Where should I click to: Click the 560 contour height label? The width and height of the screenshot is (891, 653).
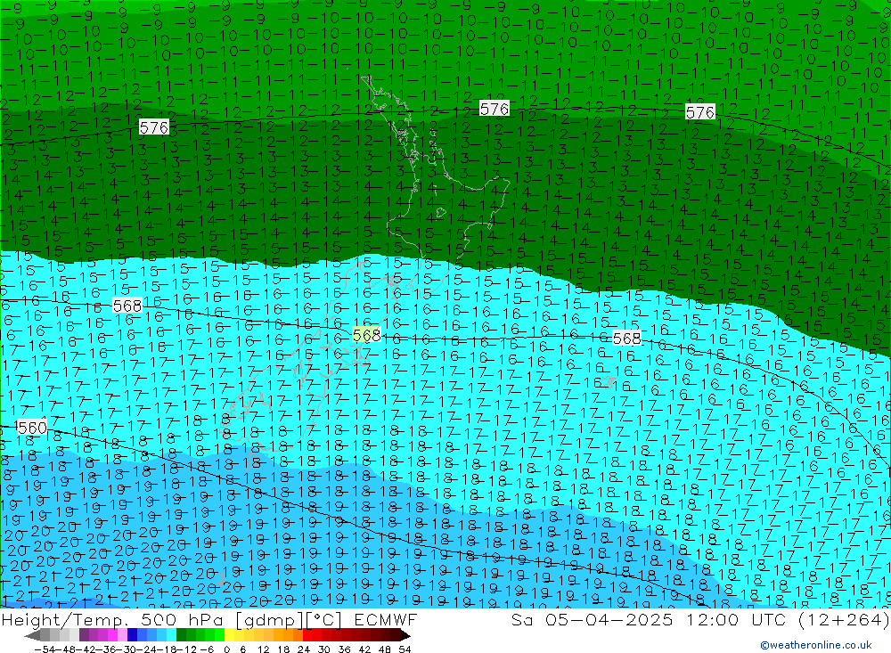click(31, 428)
